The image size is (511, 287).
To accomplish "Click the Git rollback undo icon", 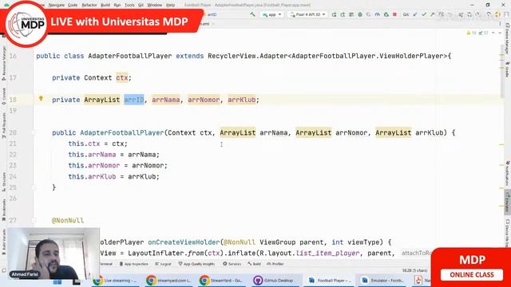I will 450,14.
